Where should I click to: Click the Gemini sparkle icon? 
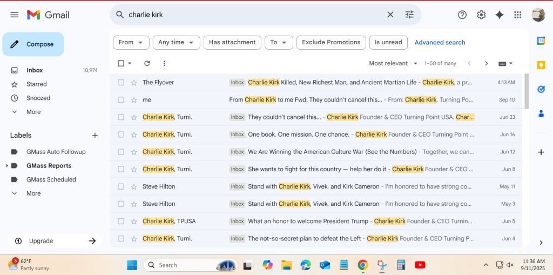click(500, 15)
